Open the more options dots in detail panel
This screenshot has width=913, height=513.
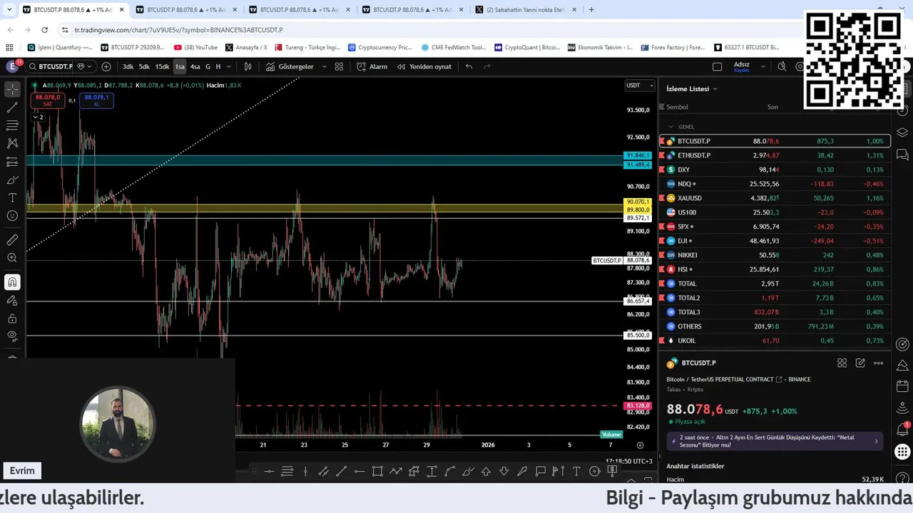tap(878, 363)
